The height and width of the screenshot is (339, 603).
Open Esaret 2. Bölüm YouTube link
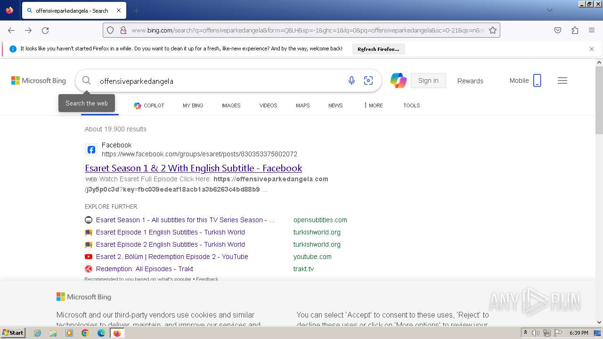point(172,257)
